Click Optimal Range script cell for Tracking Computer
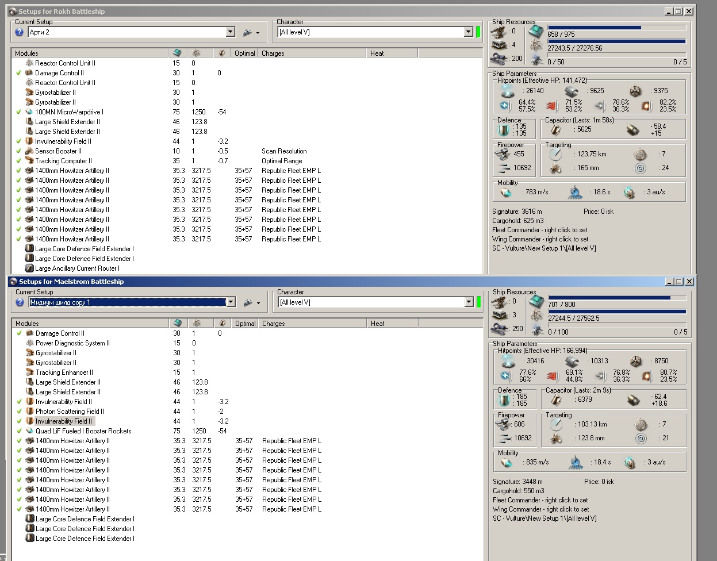 [282, 161]
